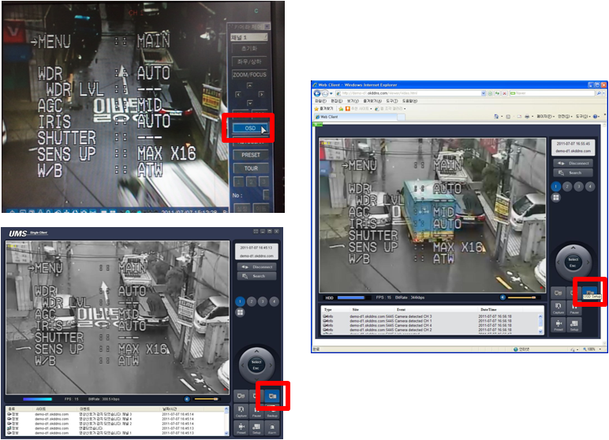Click the first camera icon left of OSD setup in UMS Single Client
Screen dimensions: 609x440
tap(241, 396)
